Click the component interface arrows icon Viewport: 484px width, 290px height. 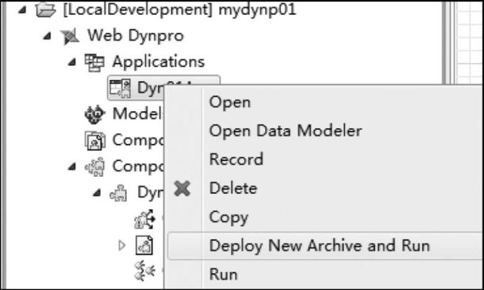[x=145, y=219]
